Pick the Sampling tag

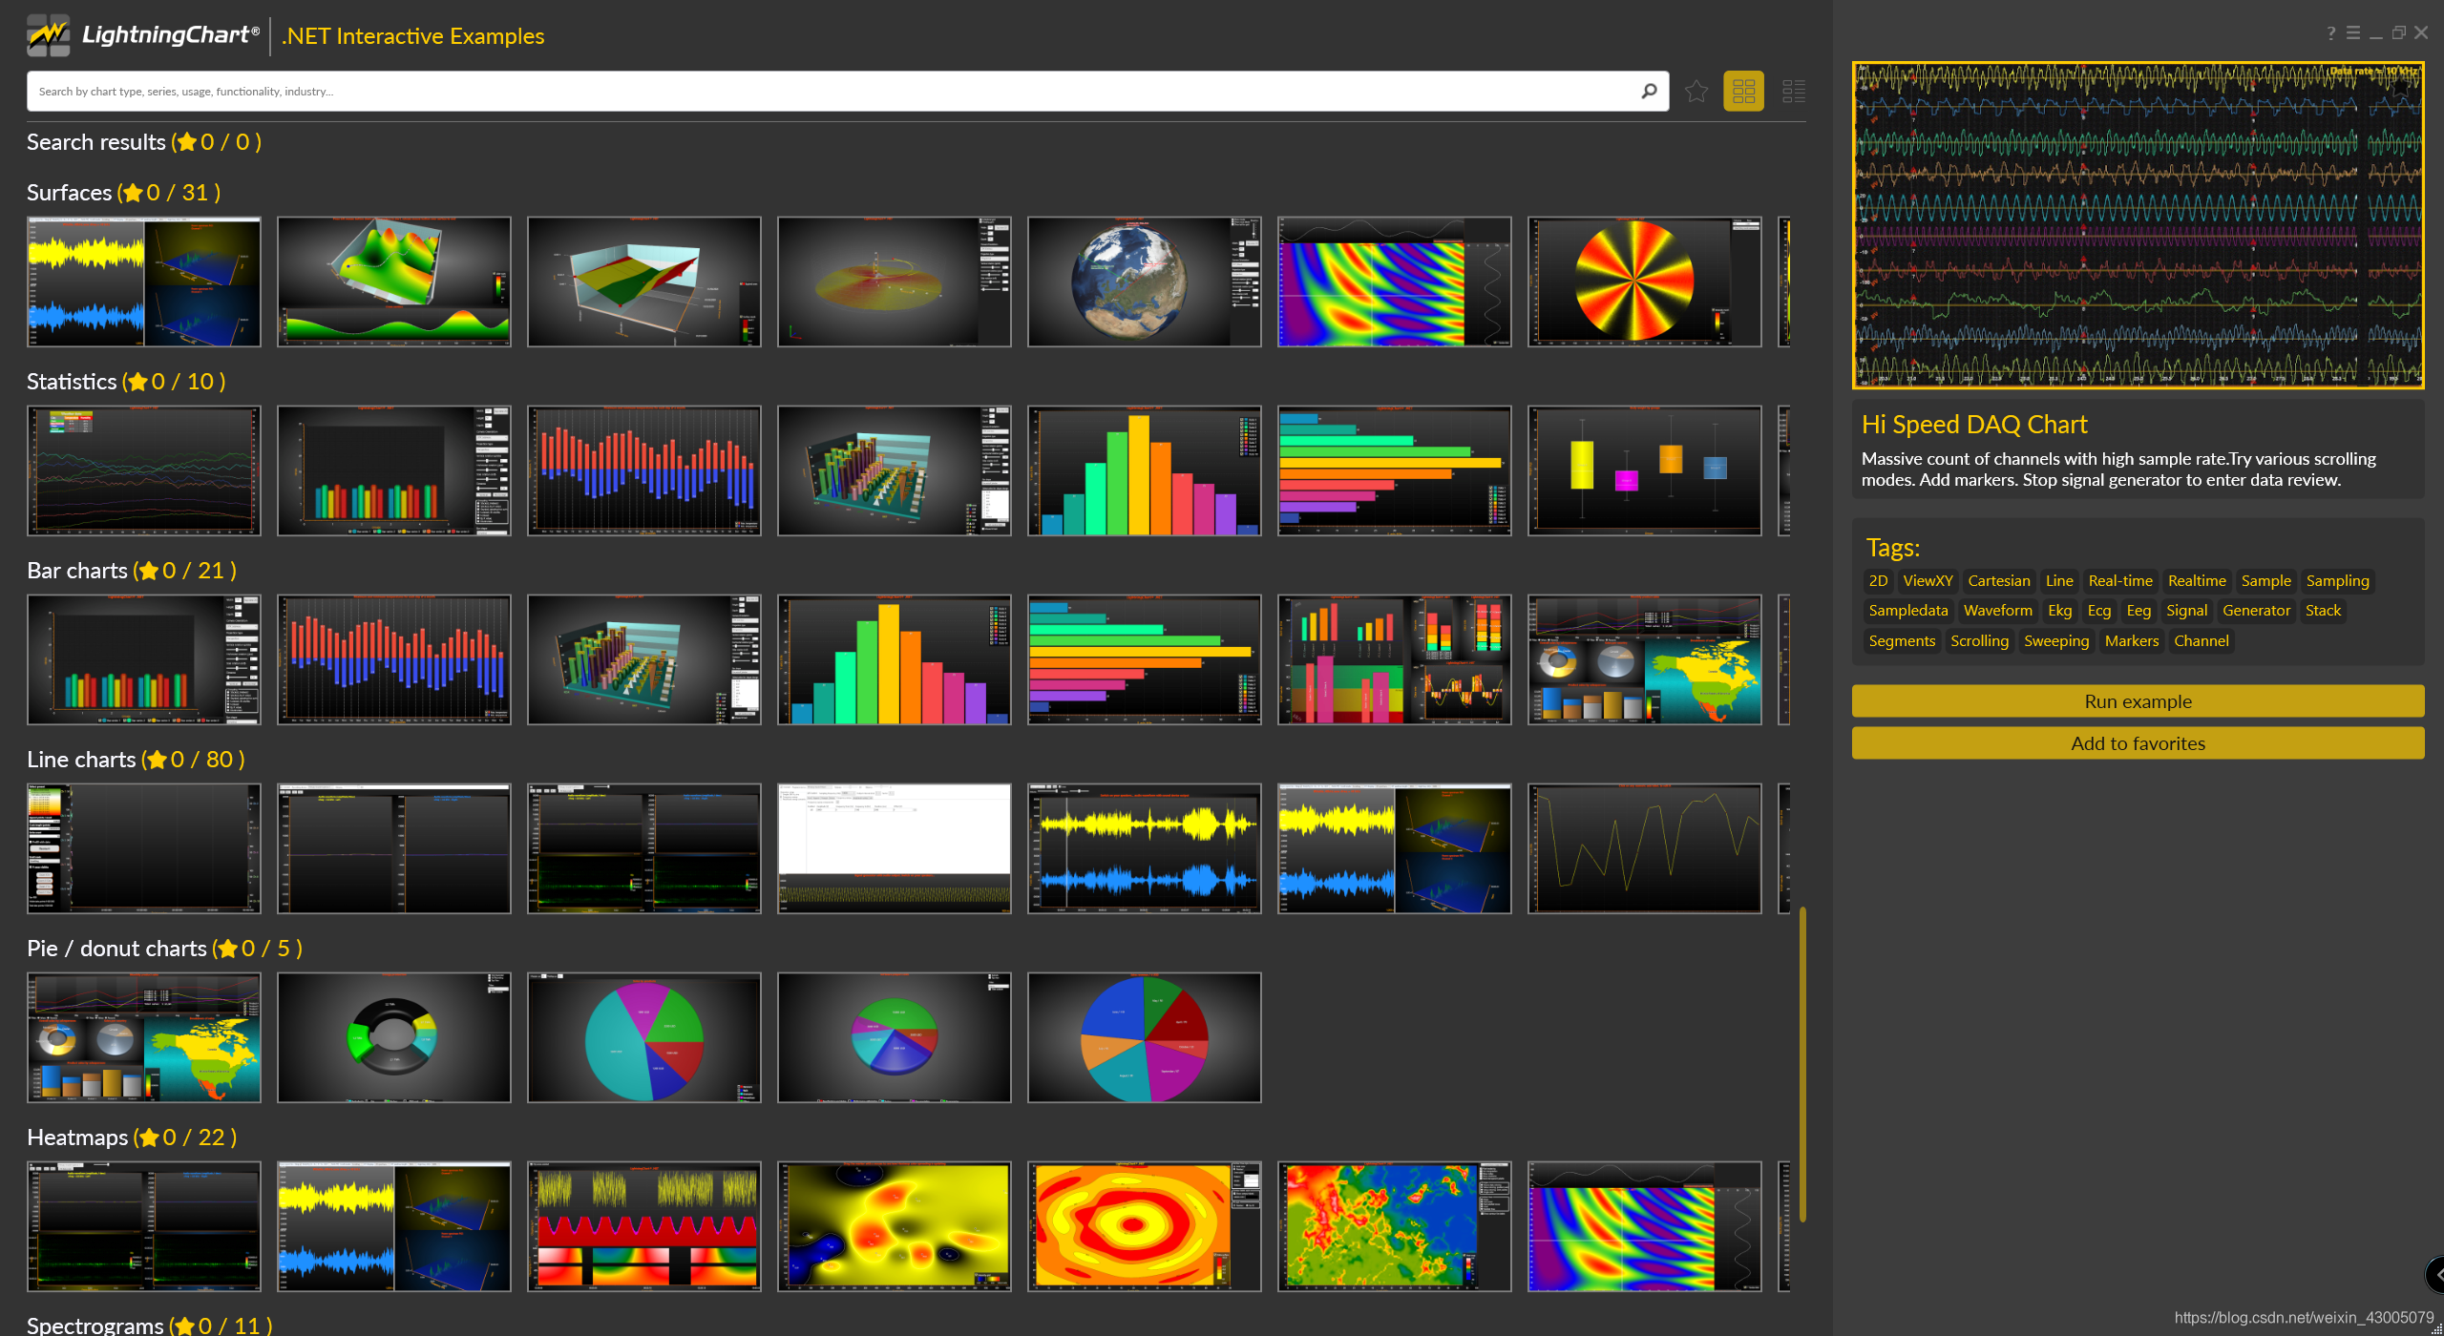[2337, 581]
